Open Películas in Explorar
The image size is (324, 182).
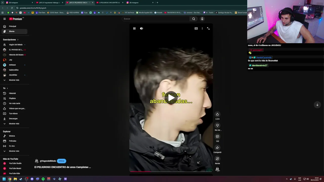[x=14, y=141]
